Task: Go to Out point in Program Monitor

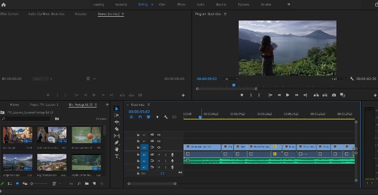Action: pyautogui.click(x=305, y=95)
